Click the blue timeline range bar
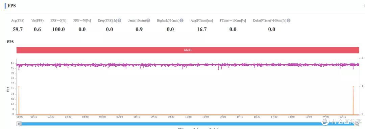This screenshot has width=365, height=129. point(188,124)
